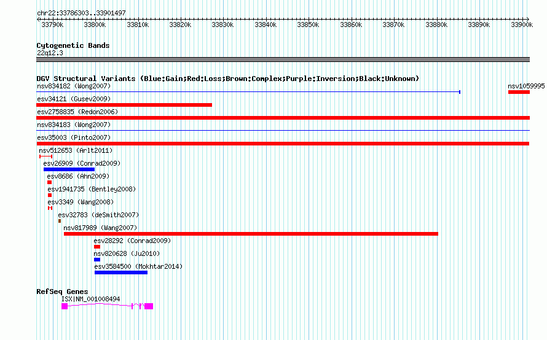Click the esv35003 (Pinto2007) label
This screenshot has width=547, height=340.
click(x=74, y=137)
